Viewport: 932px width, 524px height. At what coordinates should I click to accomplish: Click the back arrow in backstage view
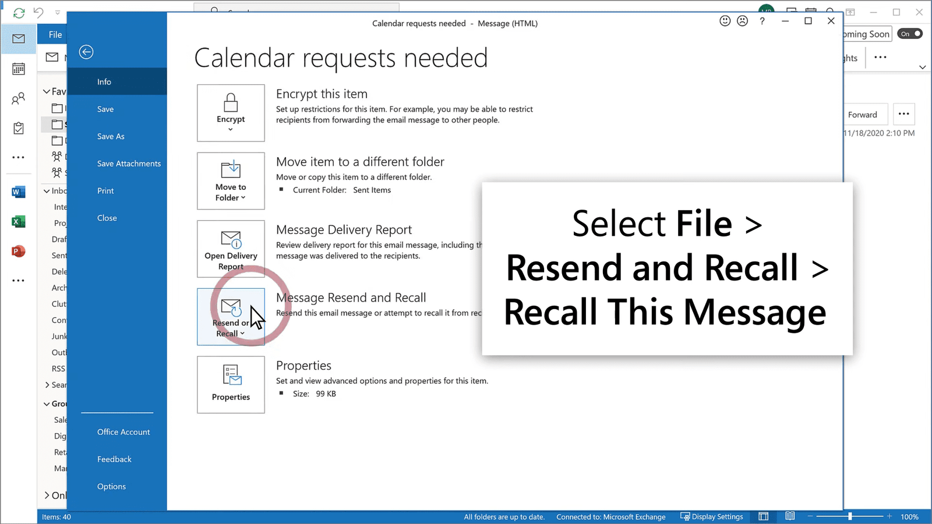[86, 52]
